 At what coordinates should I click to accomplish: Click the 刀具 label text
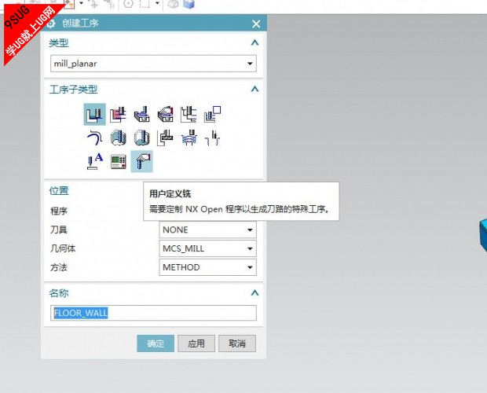pyautogui.click(x=59, y=230)
